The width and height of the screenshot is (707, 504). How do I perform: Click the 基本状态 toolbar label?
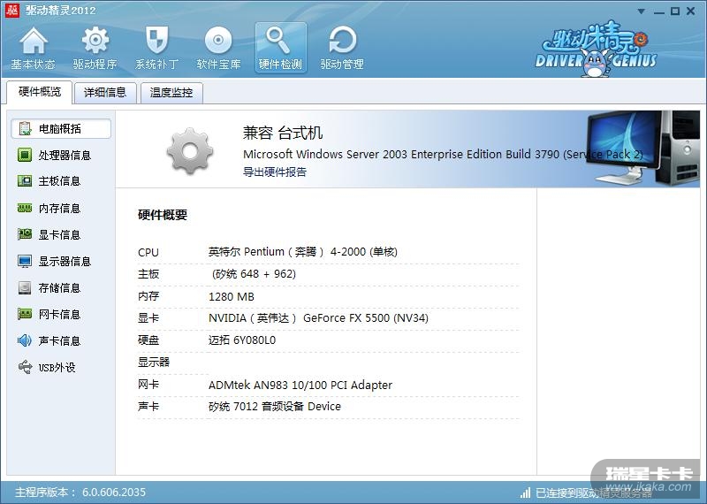[33, 65]
